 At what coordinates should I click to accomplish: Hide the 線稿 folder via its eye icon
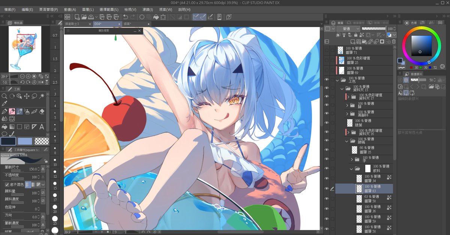coord(327,141)
